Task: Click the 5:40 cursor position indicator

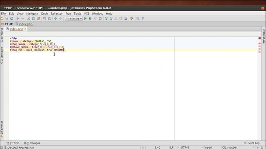Action: (158, 147)
